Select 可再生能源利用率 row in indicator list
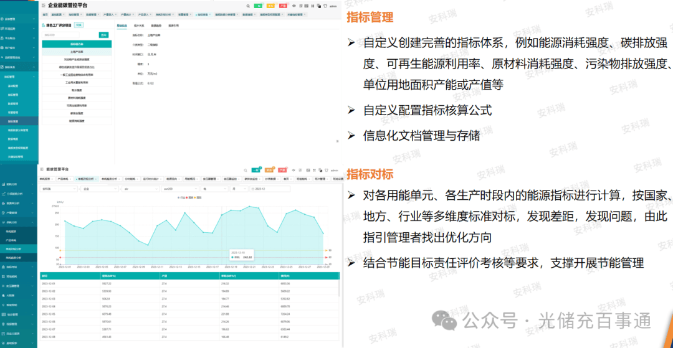 click(x=77, y=105)
